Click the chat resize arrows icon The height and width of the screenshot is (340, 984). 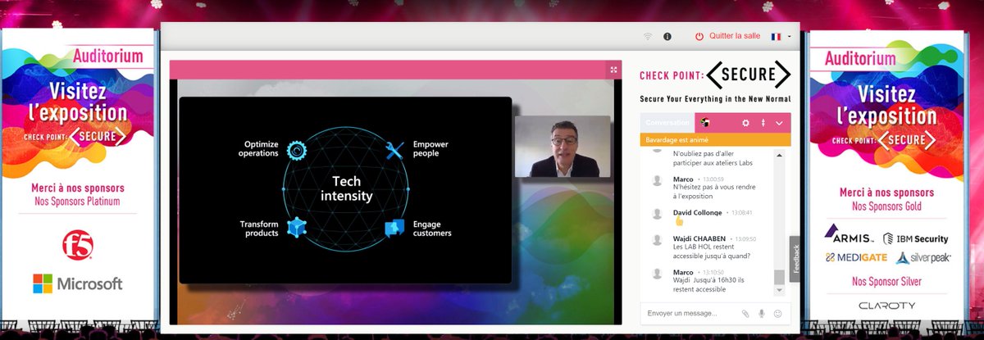coord(763,123)
